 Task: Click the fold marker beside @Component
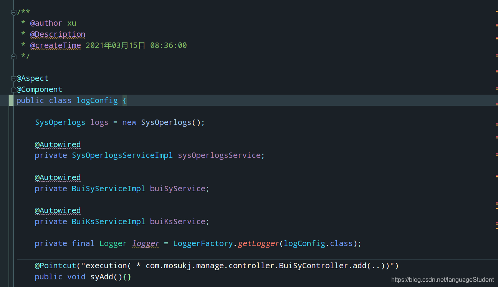[13, 90]
